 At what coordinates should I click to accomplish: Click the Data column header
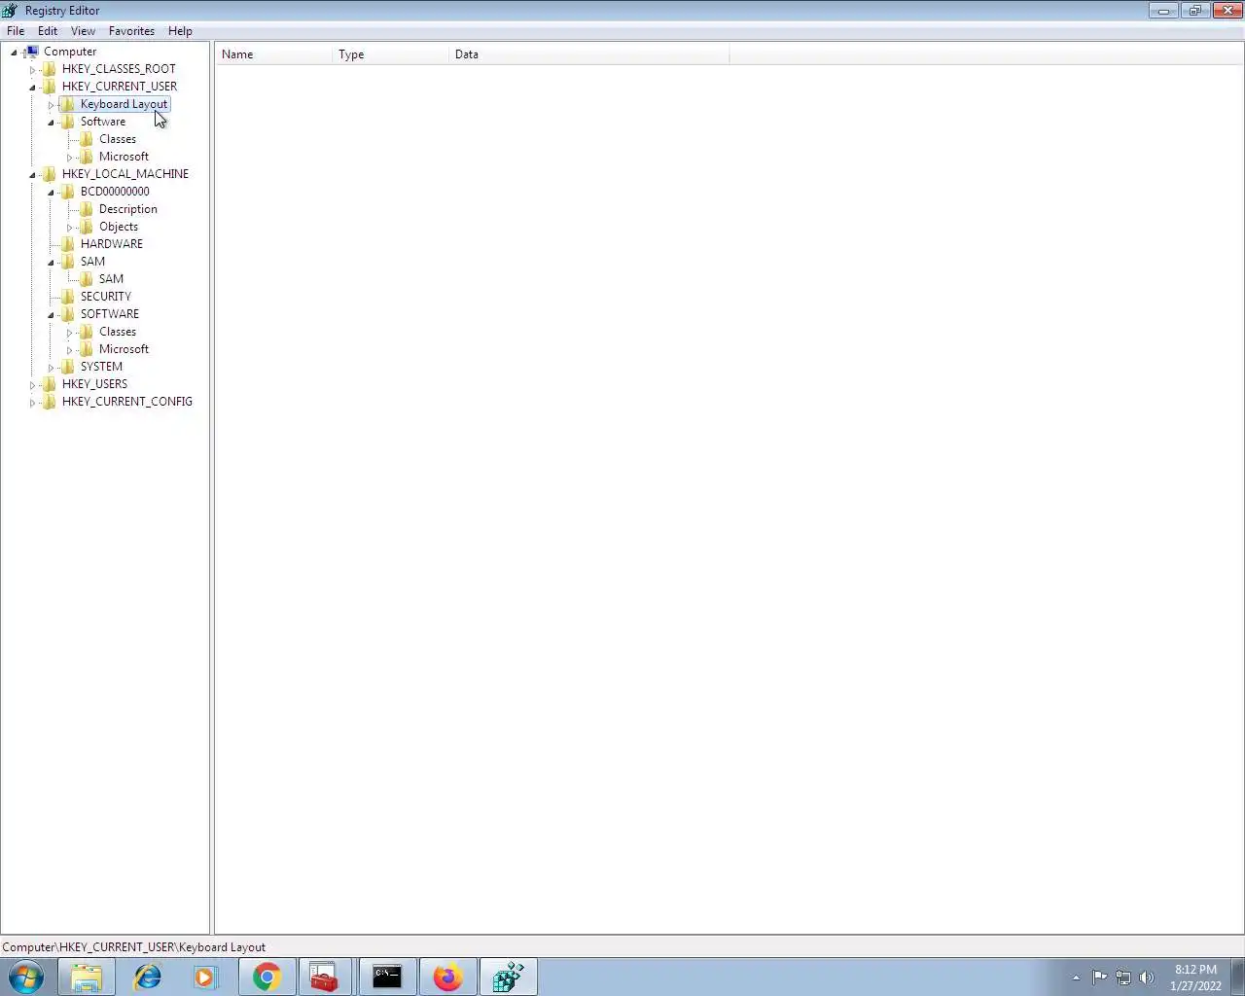click(x=589, y=54)
